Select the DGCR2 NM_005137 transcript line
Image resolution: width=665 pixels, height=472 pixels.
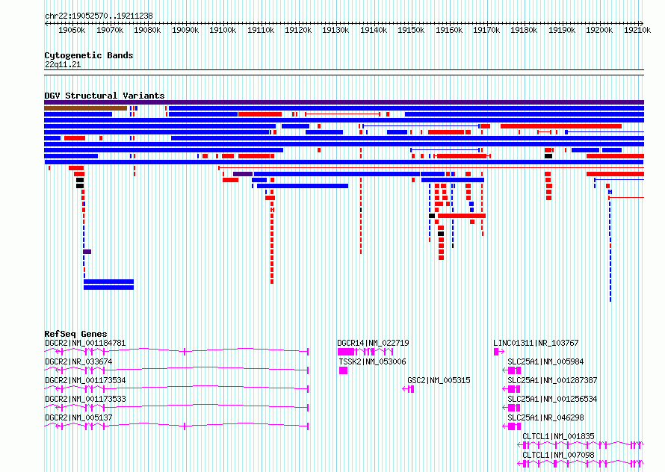176,426
